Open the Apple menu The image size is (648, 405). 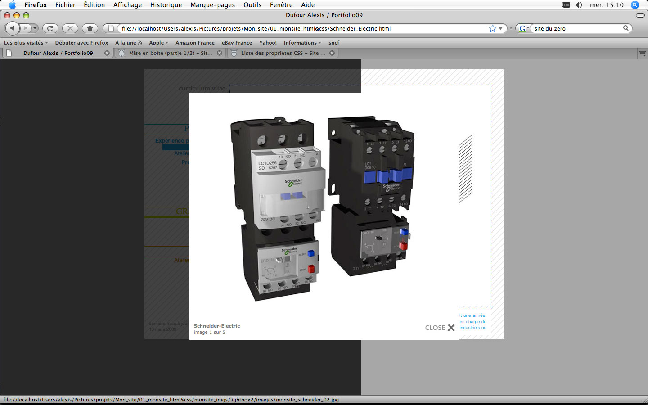coord(12,5)
